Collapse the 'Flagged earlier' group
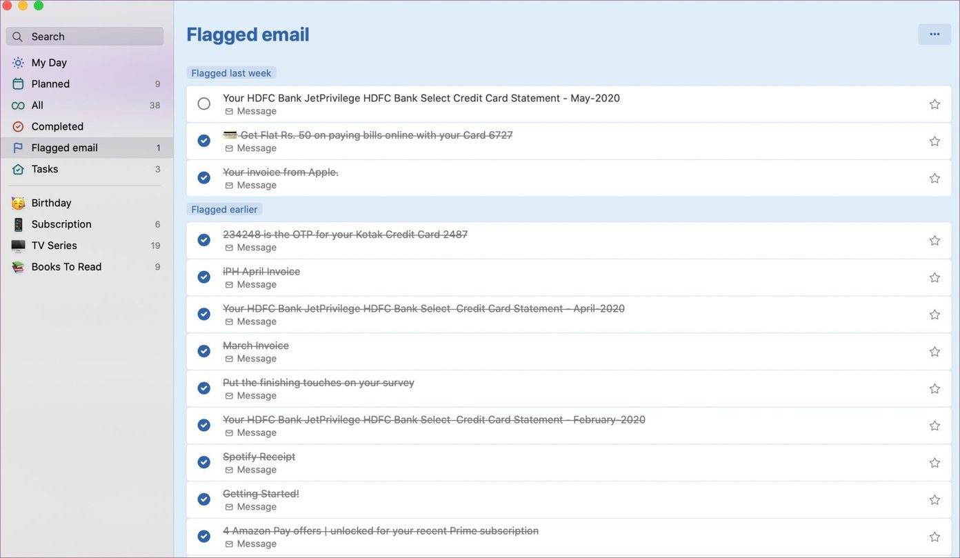Viewport: 960px width, 558px height. 224,209
